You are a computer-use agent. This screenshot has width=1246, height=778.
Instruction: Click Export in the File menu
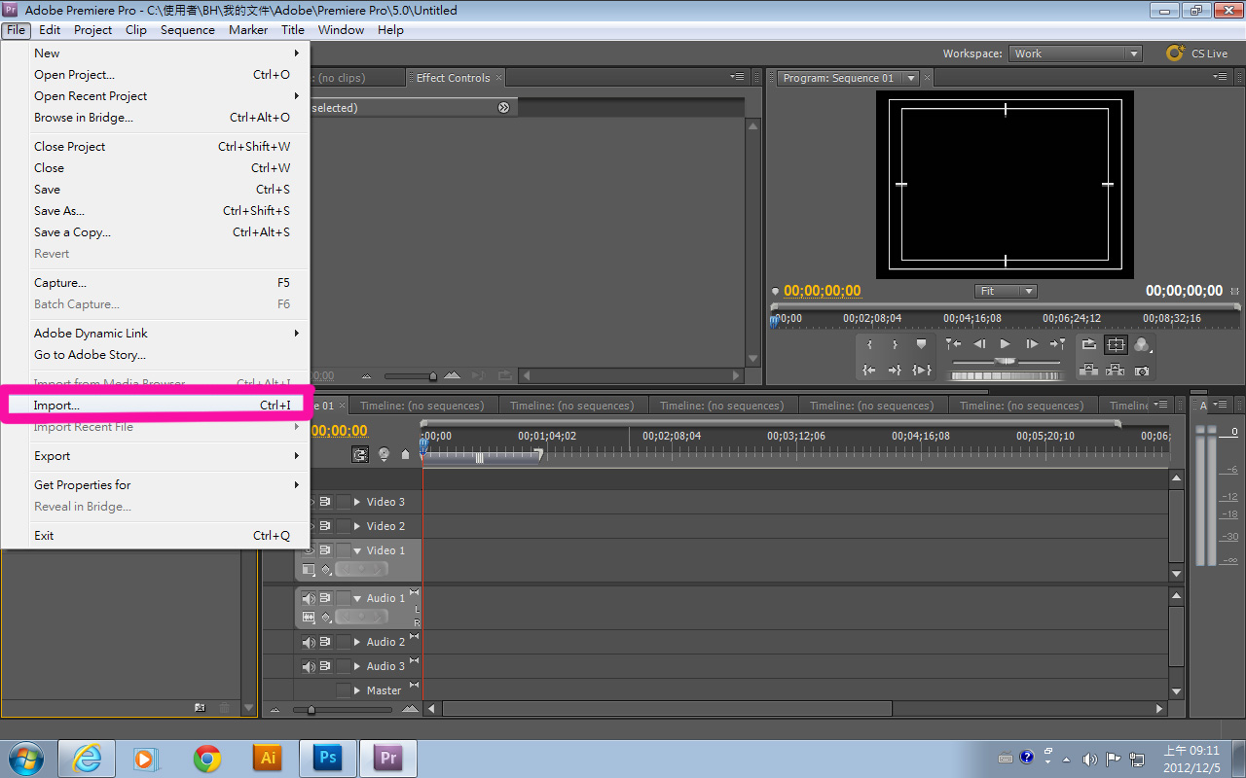coord(53,456)
